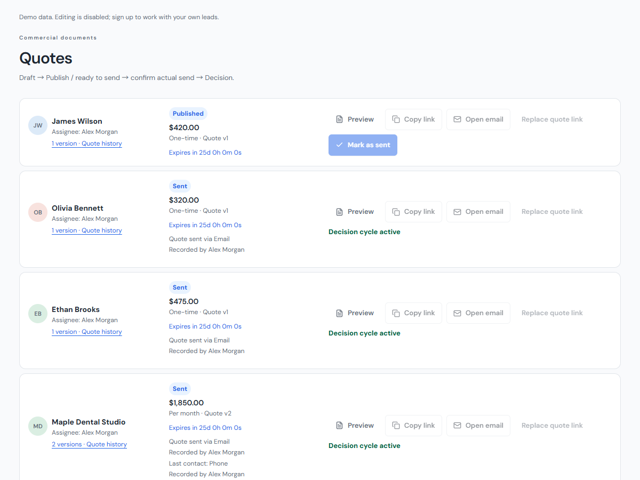Click the $420.00 quote amount
This screenshot has height=480, width=640.
184,127
